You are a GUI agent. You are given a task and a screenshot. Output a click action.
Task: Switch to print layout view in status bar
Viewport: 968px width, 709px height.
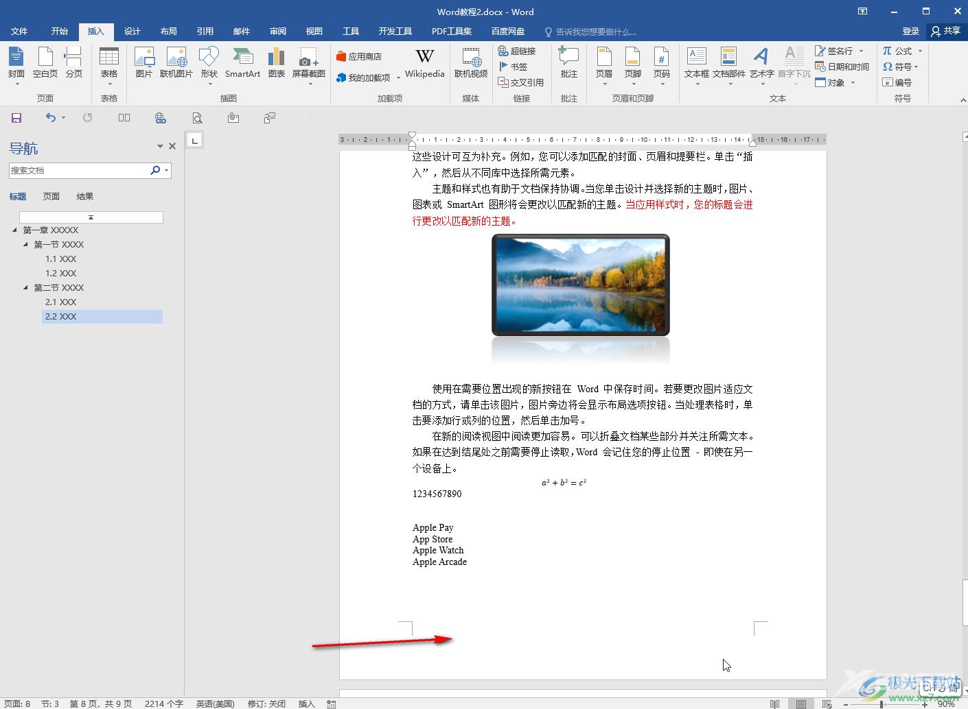800,704
